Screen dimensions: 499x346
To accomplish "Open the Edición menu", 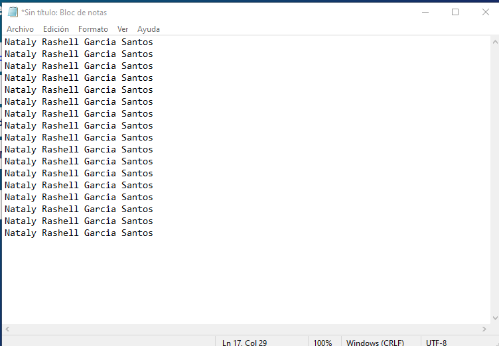I will click(x=56, y=29).
